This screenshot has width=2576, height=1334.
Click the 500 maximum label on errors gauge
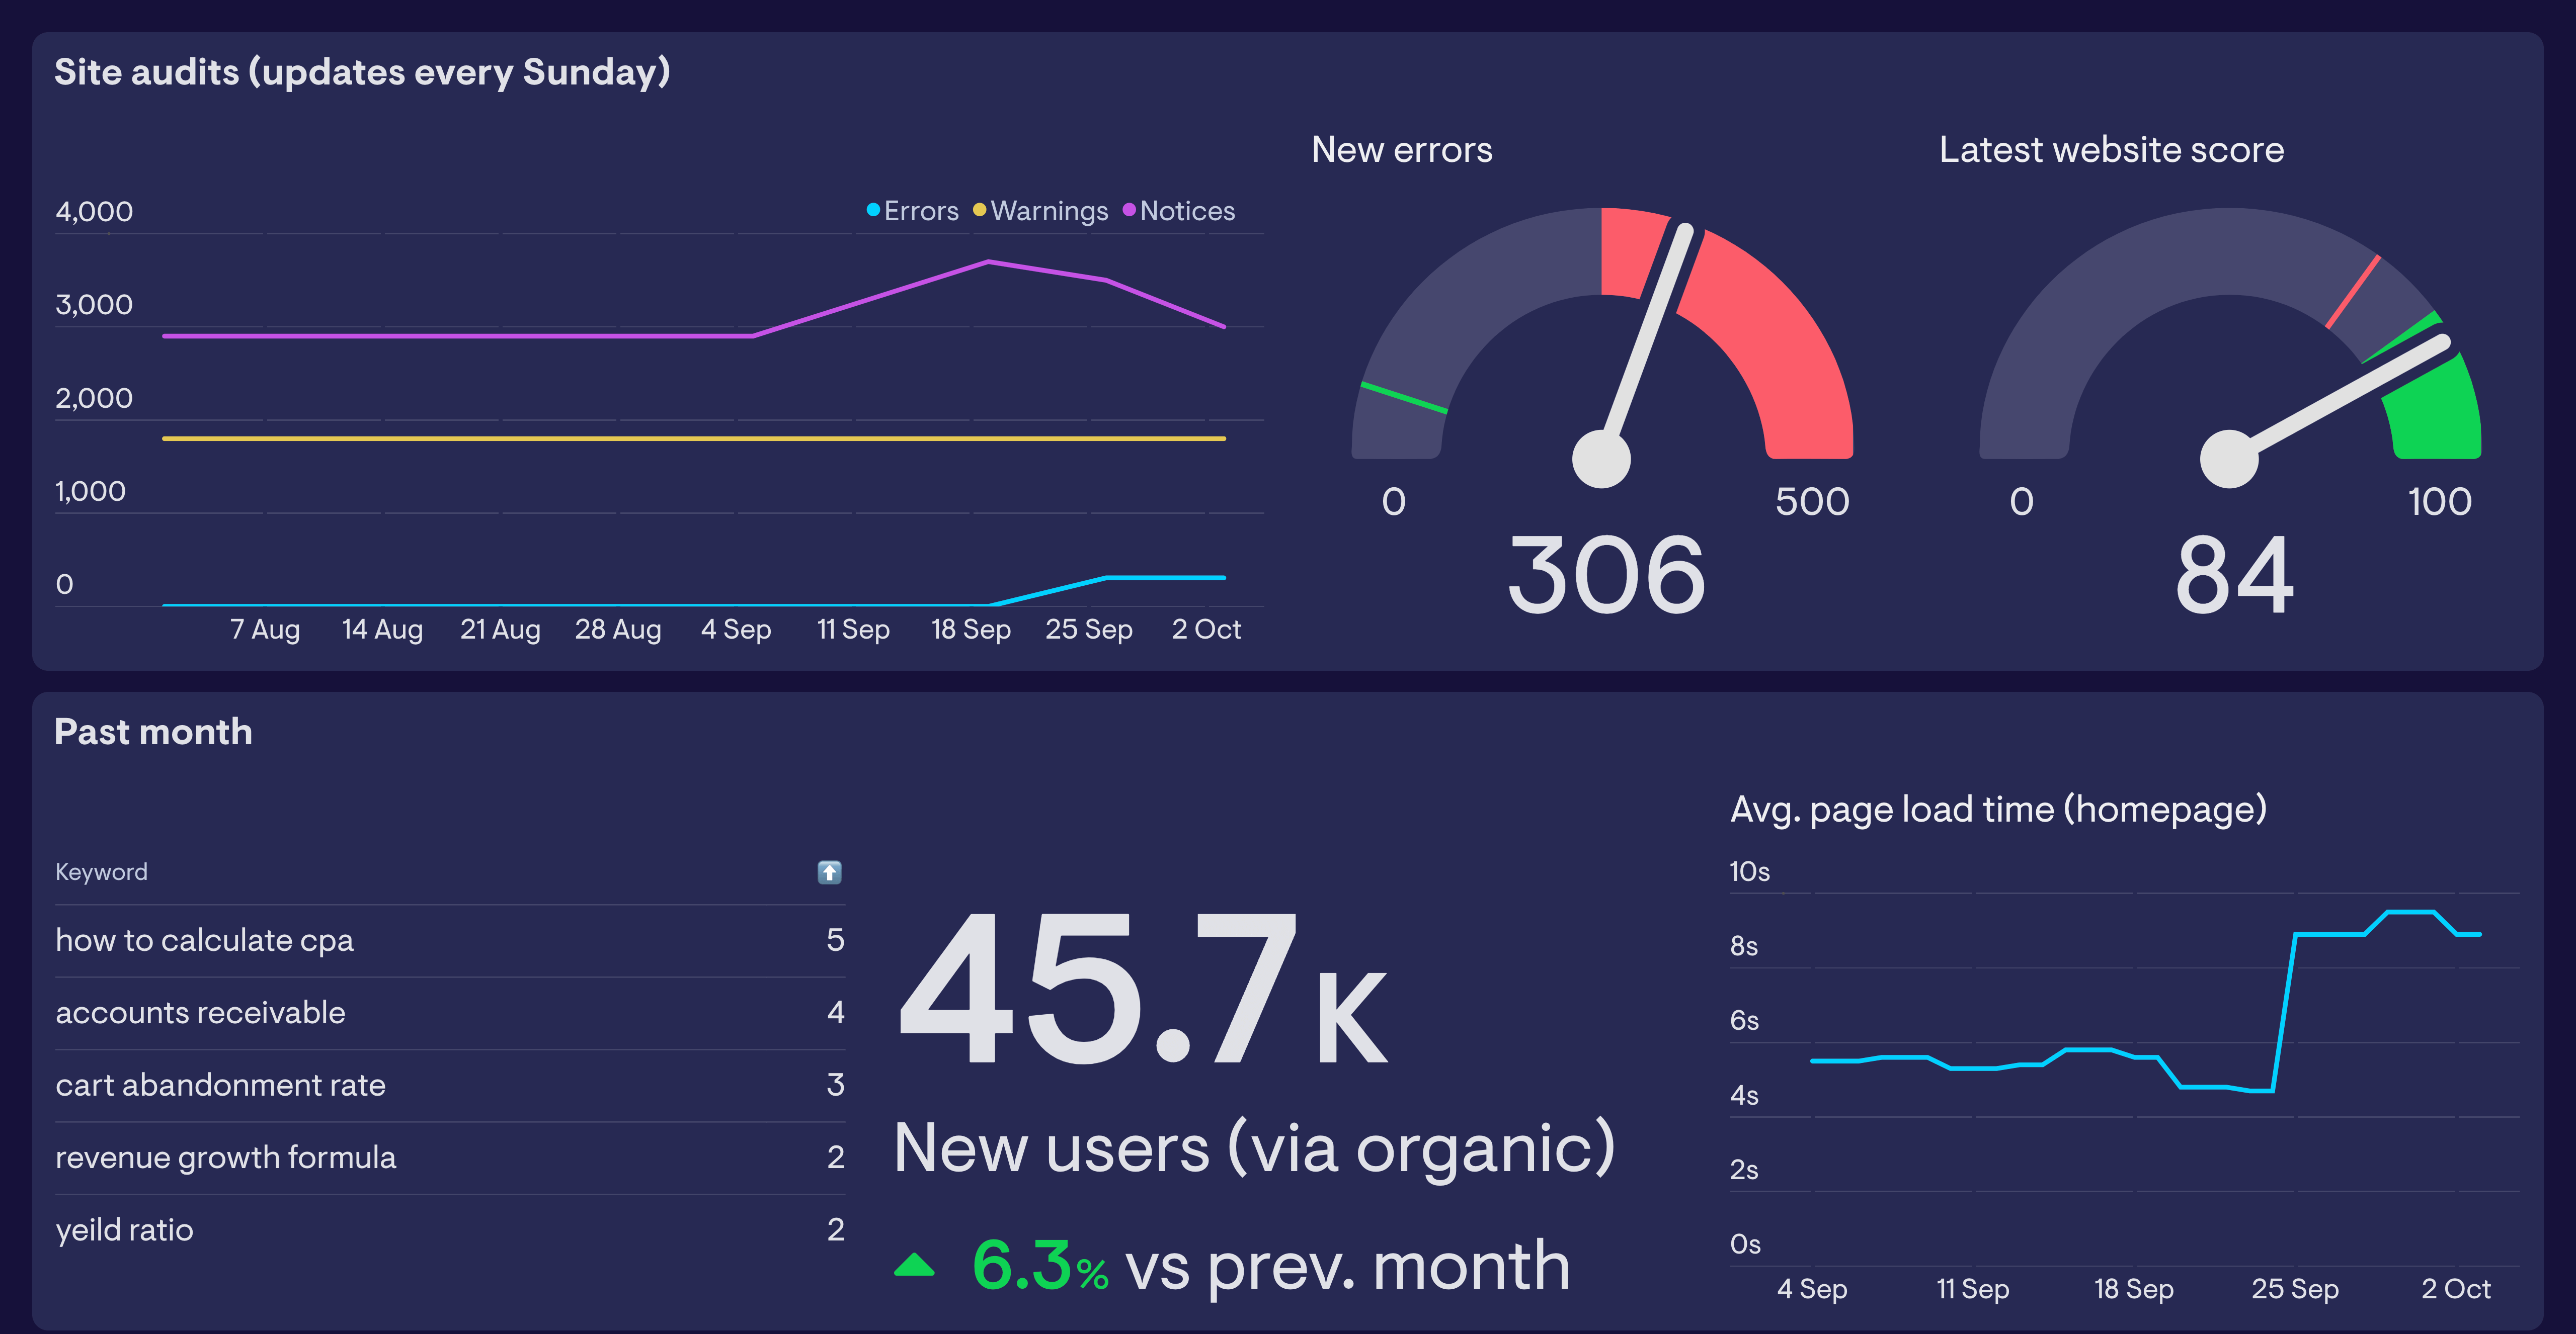click(1812, 502)
